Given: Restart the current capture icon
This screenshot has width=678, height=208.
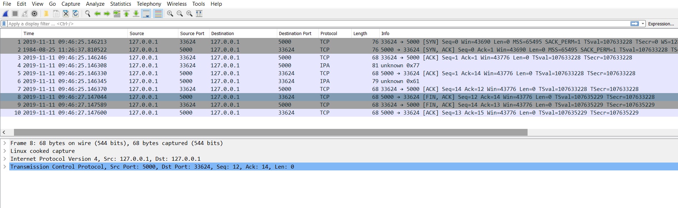Looking at the screenshot, I should tap(25, 14).
